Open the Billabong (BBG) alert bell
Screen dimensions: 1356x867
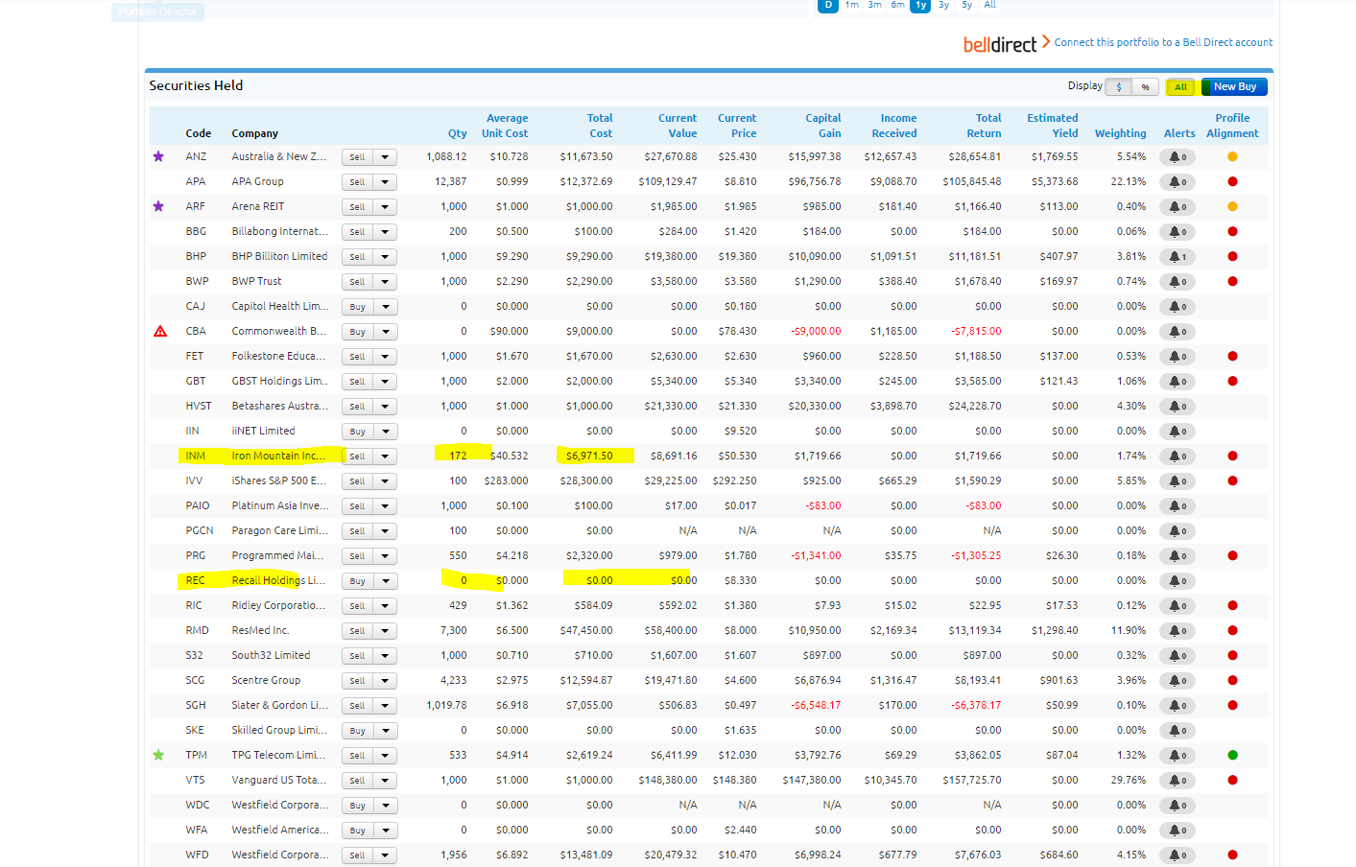[1178, 232]
